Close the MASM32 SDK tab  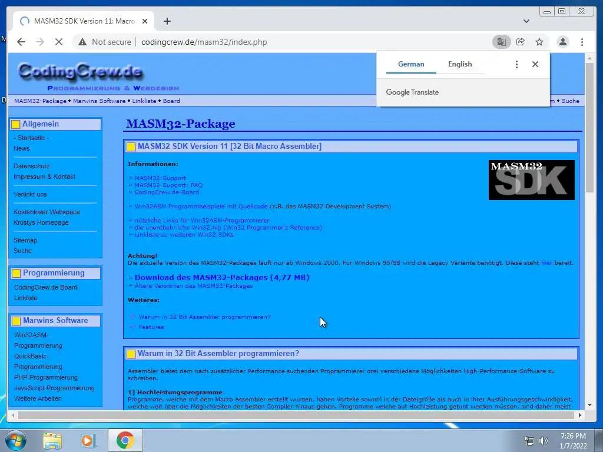[145, 21]
